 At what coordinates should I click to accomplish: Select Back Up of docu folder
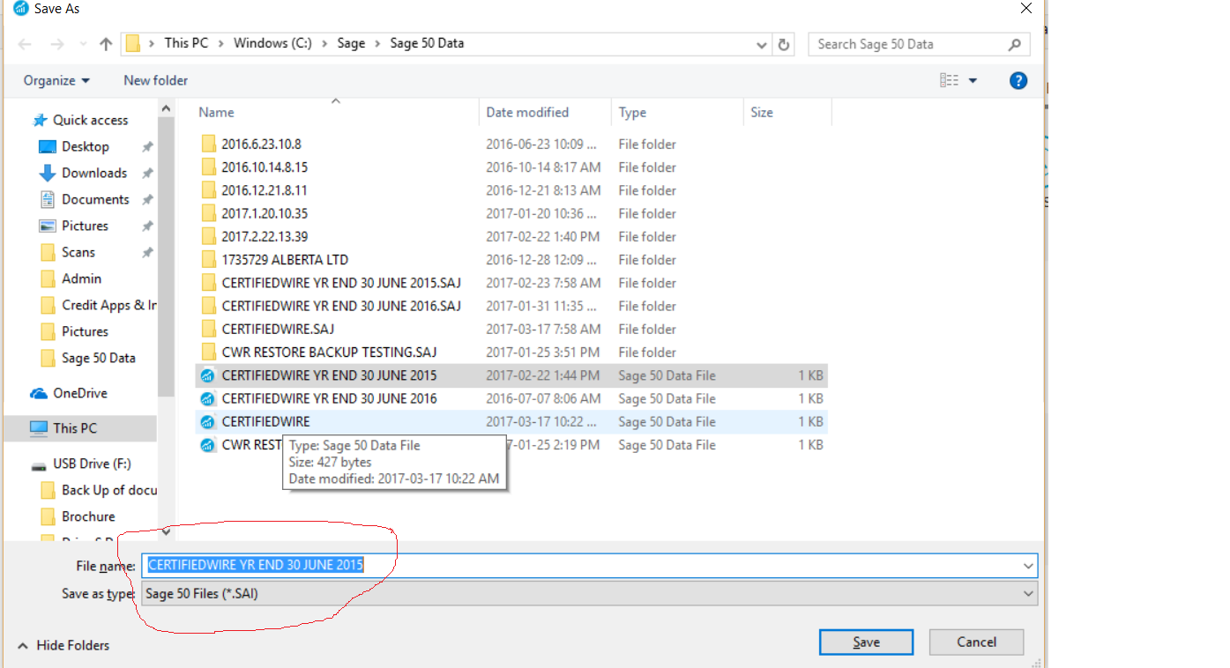(x=98, y=490)
